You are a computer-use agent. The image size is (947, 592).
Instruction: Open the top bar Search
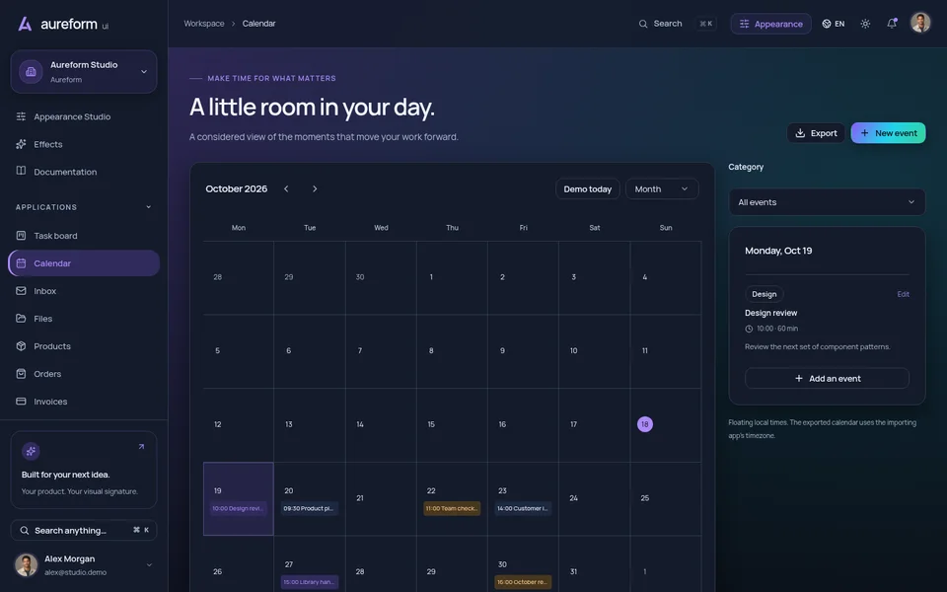click(677, 24)
